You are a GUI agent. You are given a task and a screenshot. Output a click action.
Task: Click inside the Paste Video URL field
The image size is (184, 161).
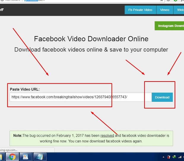tap(81, 97)
